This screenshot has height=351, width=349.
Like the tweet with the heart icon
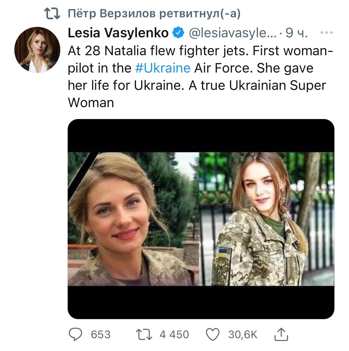pos(213,334)
